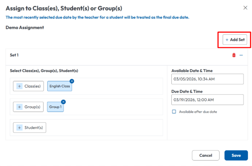Select the Group 1 chip
The width and height of the screenshot is (252, 166).
click(55, 107)
